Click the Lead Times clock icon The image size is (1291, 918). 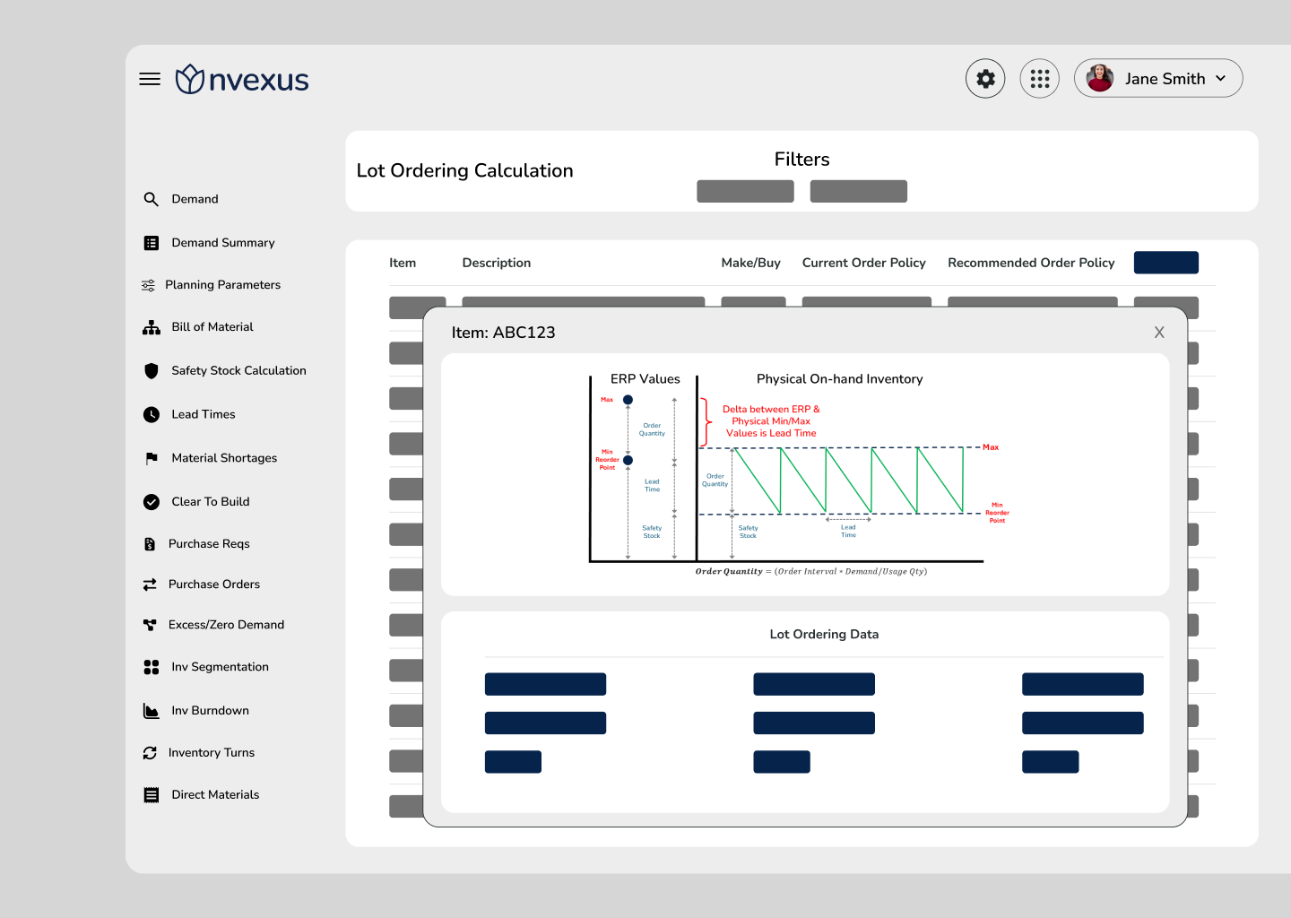coord(152,414)
